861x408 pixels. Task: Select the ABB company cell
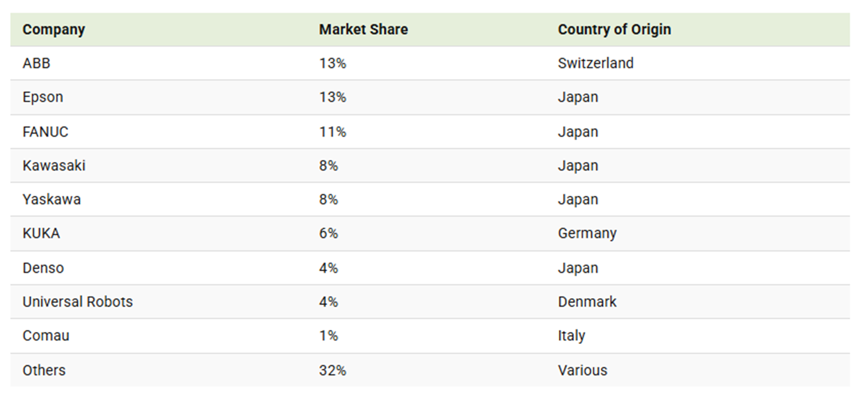tap(37, 63)
